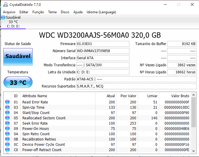Click status orb for Seek Error Rate row
Screen dimensions: 199x157
pos(7,123)
